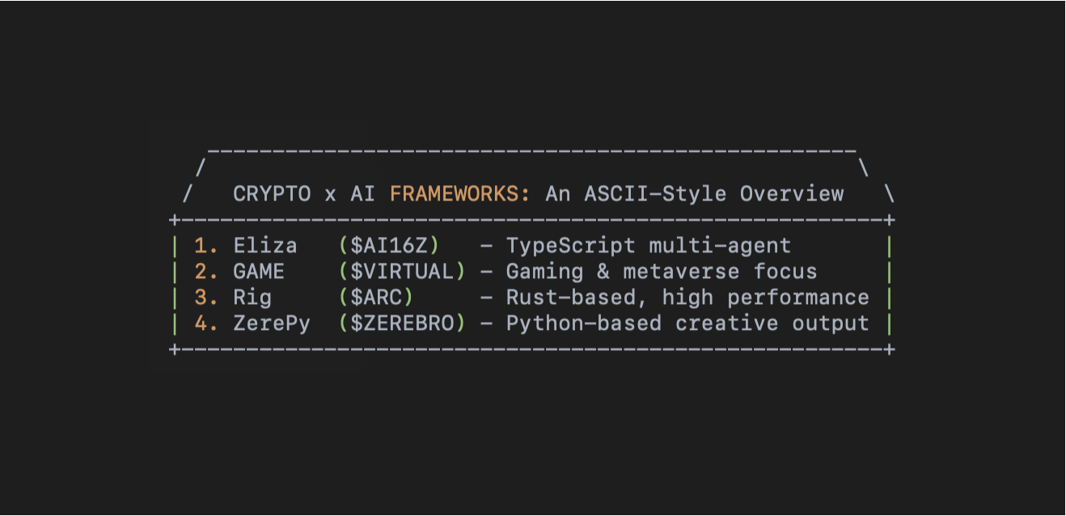Click the '($ZEREBRO)' ticker
1066x516 pixels.
click(x=402, y=324)
